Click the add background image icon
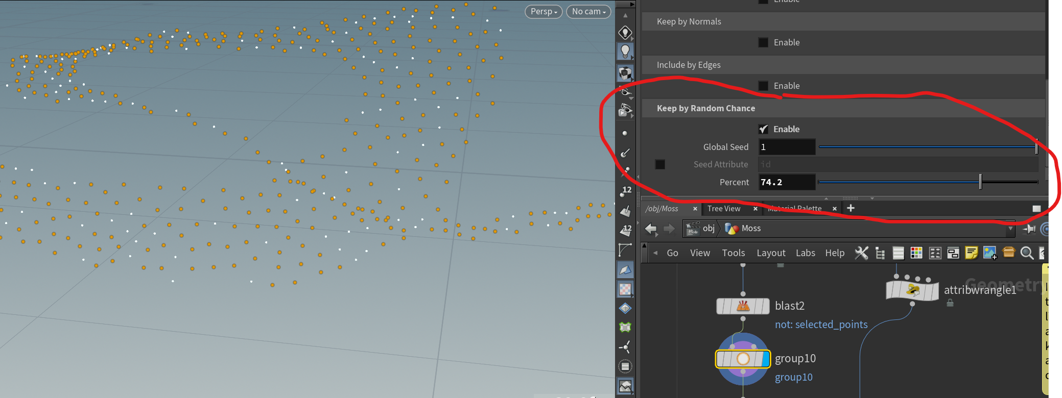Viewport: 1062px width, 398px height. point(990,253)
